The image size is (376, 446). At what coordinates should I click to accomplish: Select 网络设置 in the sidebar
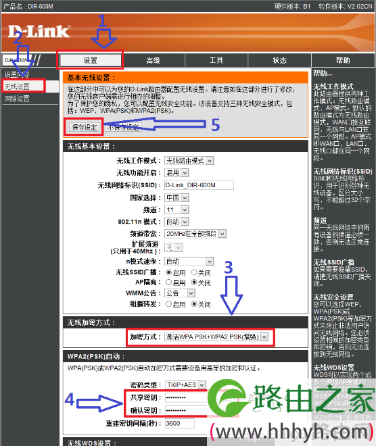17,99
